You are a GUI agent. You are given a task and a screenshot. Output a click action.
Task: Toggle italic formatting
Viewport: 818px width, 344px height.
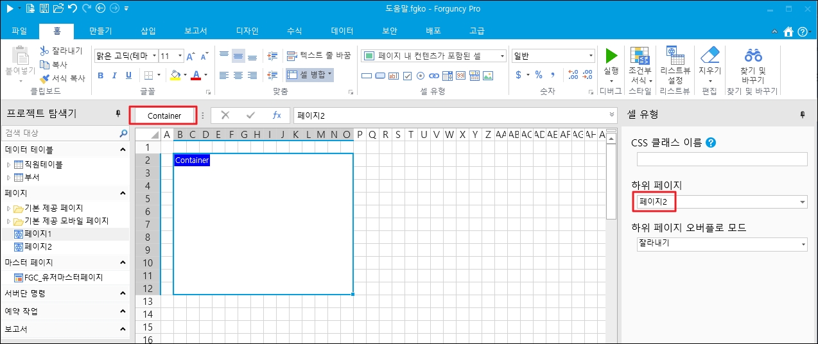tap(115, 75)
